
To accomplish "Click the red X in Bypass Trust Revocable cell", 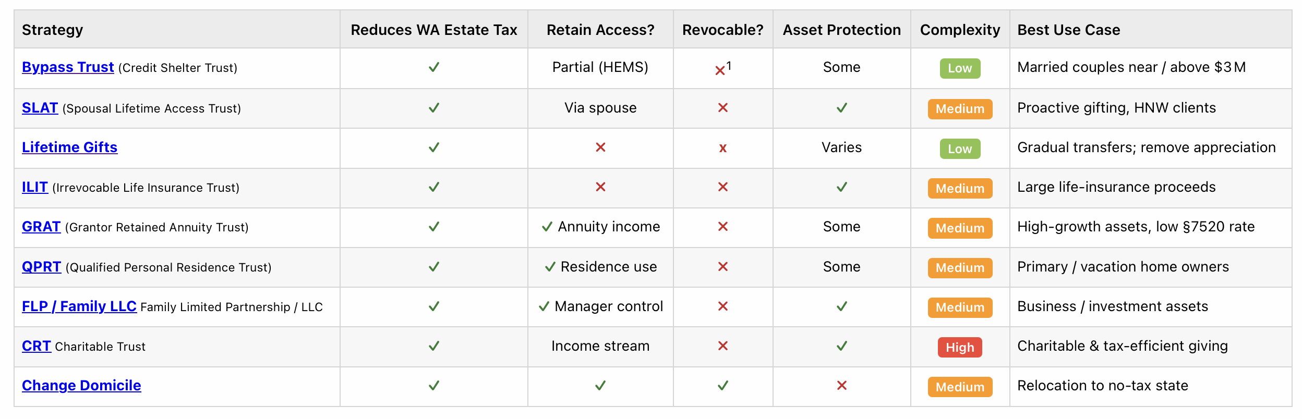I will click(x=720, y=70).
